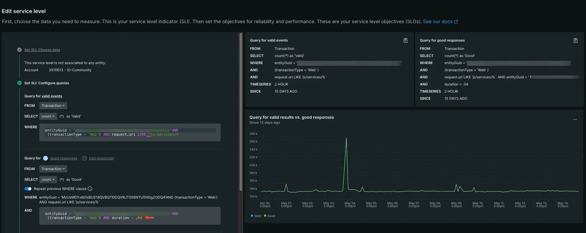
Task: Click the green checkmark beside Configure queries step
Action: (20, 83)
